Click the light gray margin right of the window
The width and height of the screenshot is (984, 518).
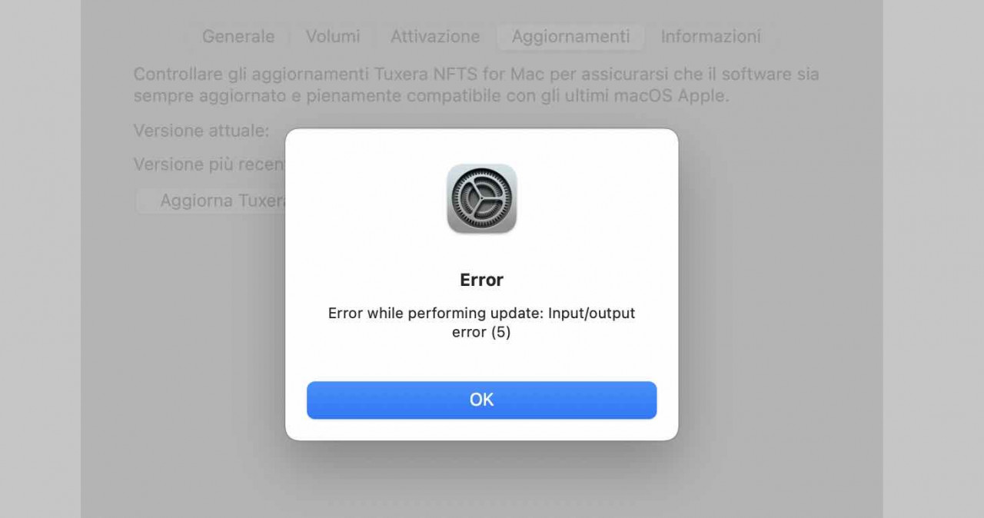click(x=933, y=259)
